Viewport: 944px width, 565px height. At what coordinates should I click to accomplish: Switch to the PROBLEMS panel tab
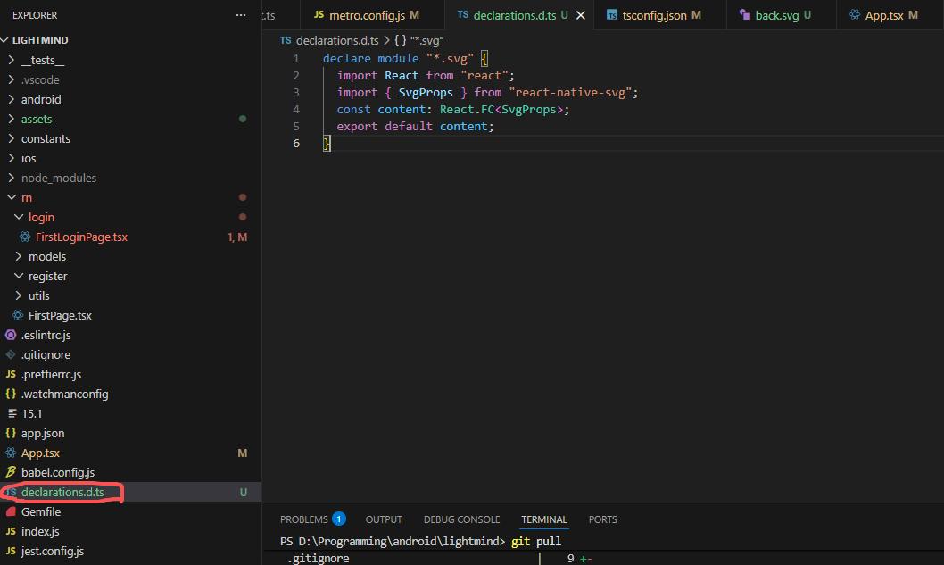pos(303,519)
